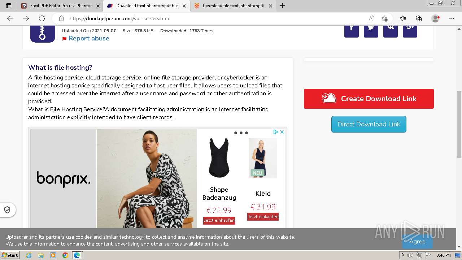The width and height of the screenshot is (462, 260).
Task: Click the Direct Download Link button
Action: pos(369,124)
